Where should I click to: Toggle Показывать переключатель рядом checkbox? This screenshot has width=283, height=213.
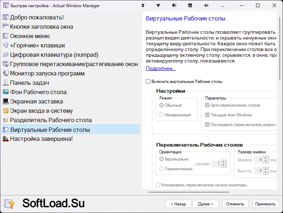(207, 125)
